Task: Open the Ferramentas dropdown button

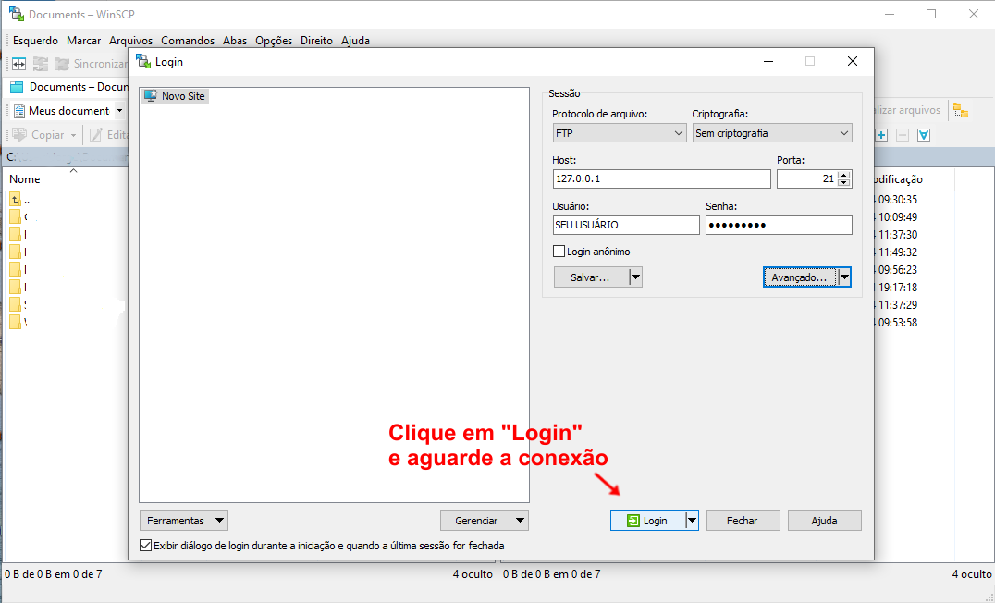Action: tap(183, 521)
